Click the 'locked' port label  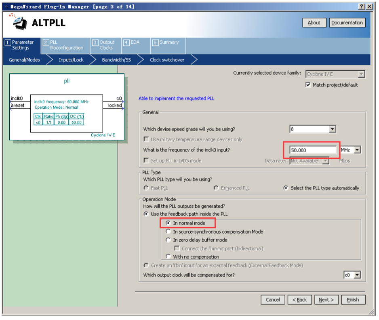click(x=115, y=105)
